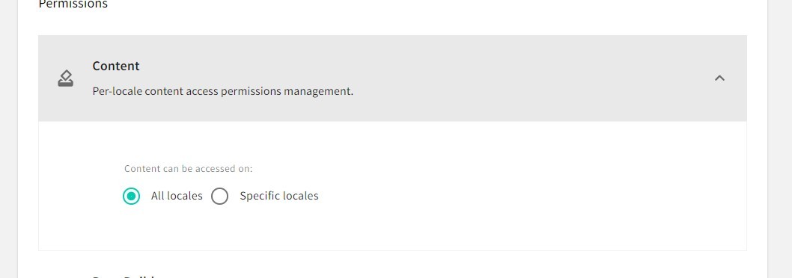This screenshot has height=278, width=792.
Task: Click the empty circle beside Specific locales
Action: pos(220,196)
